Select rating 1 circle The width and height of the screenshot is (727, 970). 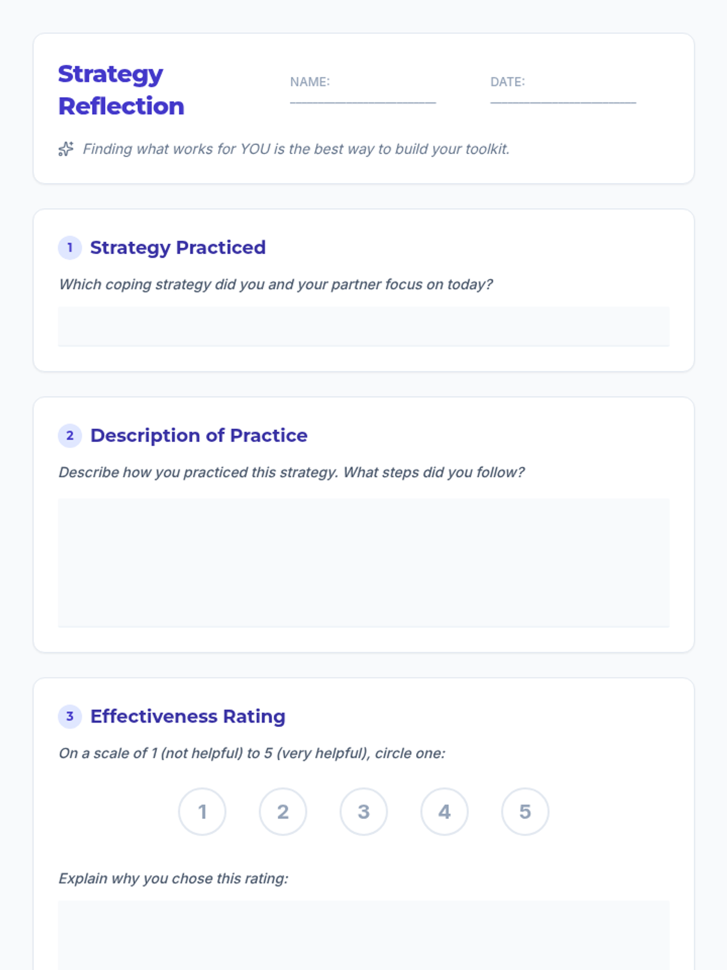click(x=202, y=812)
